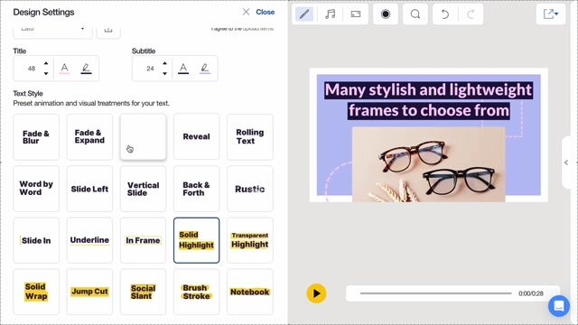
Task: Undo the last change
Action: pyautogui.click(x=445, y=14)
